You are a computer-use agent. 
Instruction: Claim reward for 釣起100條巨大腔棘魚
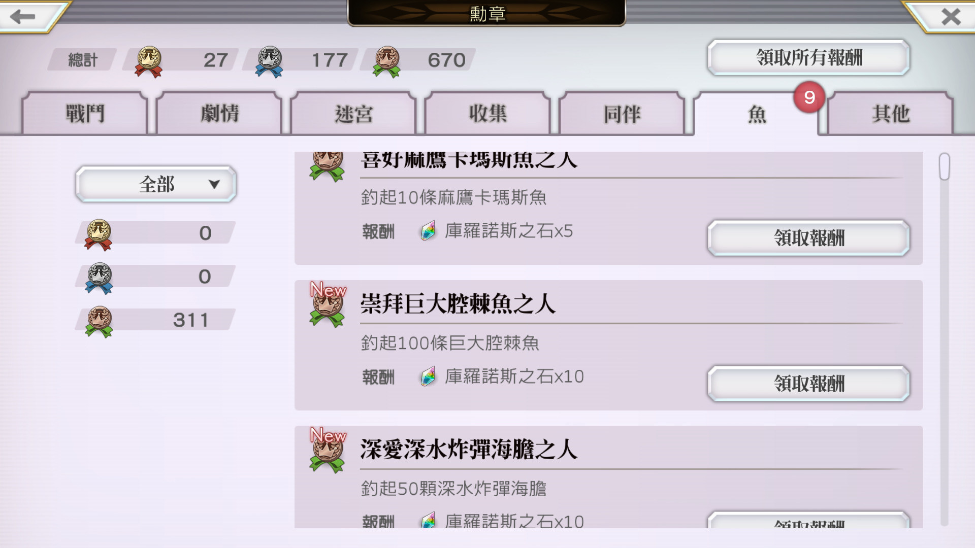[x=809, y=384]
